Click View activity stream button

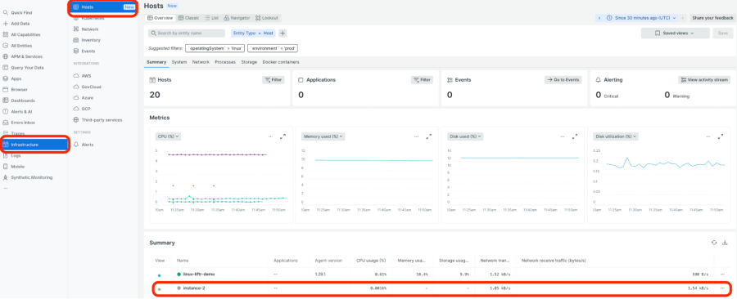tap(704, 80)
